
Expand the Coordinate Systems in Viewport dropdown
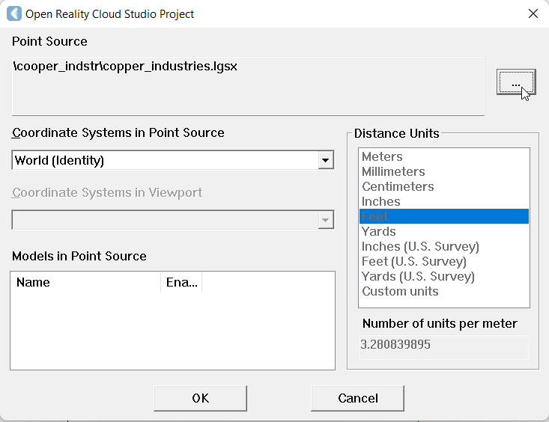(325, 220)
